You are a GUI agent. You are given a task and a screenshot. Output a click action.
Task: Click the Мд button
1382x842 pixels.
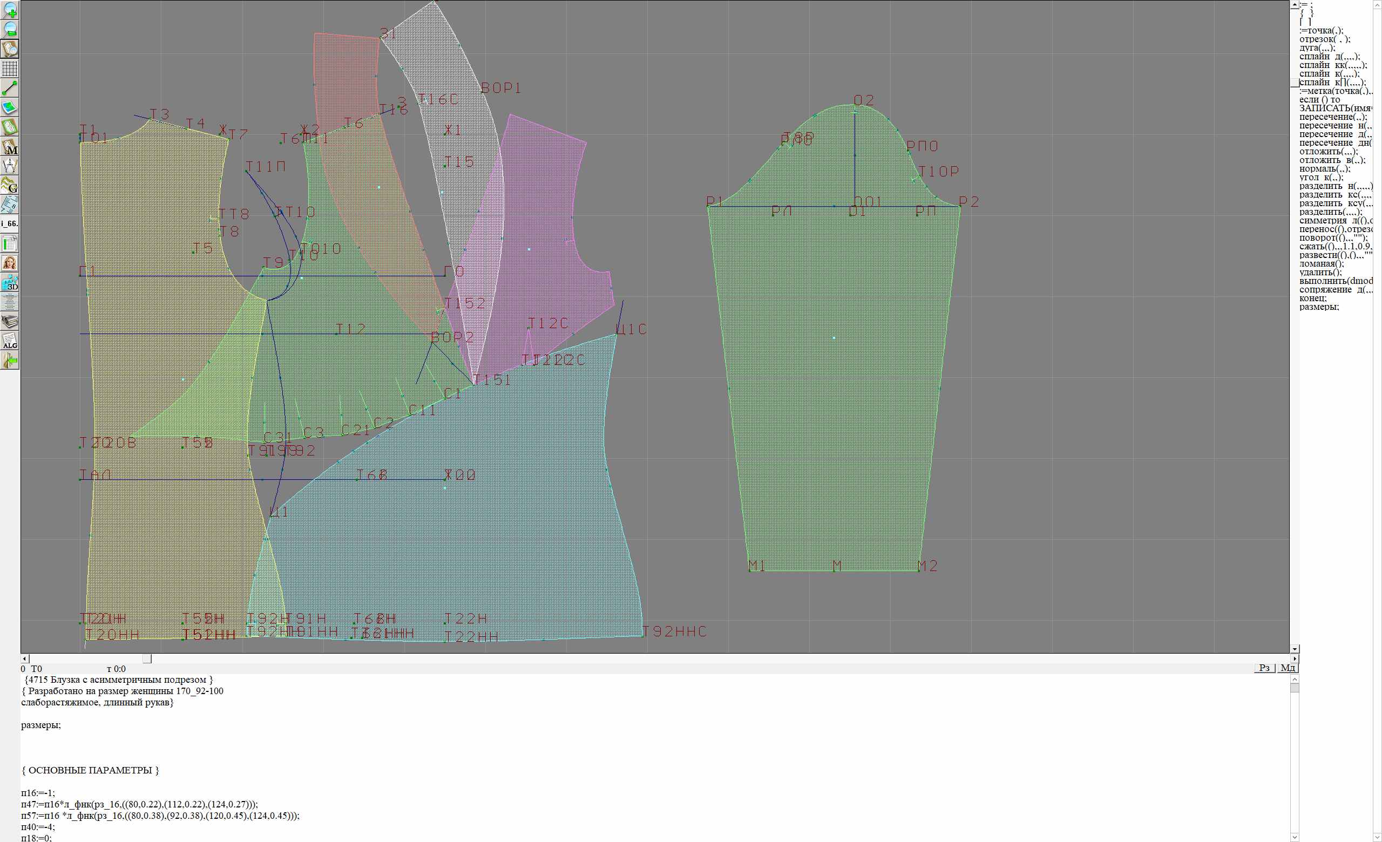(1287, 668)
